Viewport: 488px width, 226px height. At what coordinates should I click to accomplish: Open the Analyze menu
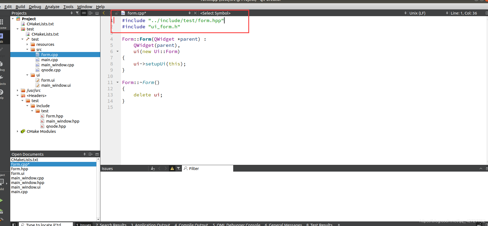click(52, 6)
